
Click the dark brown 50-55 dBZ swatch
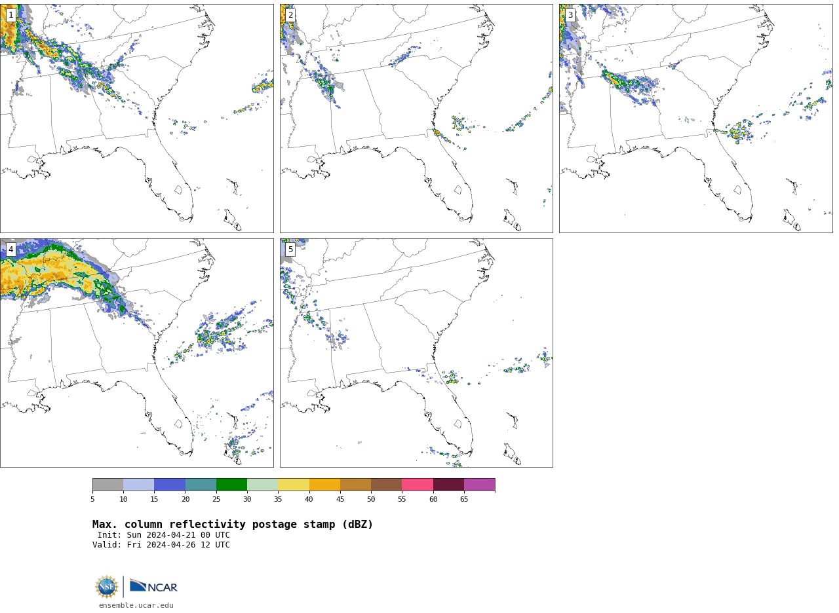pyautogui.click(x=386, y=485)
